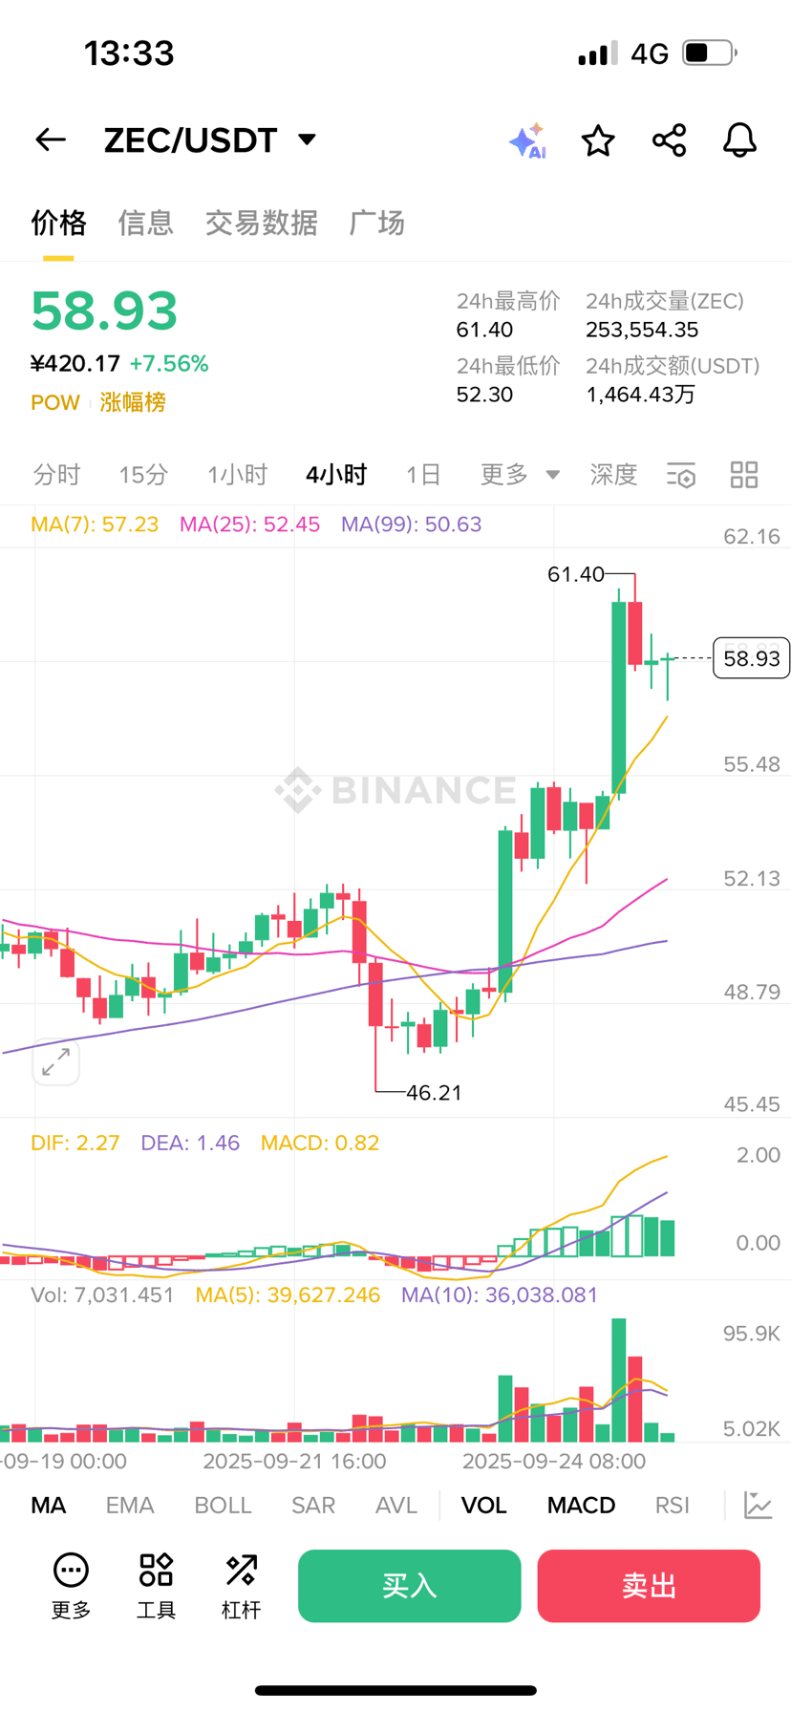This screenshot has width=791, height=1712.
Task: Tap the back arrow icon
Action: point(51,140)
